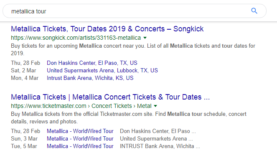The width and height of the screenshot is (277, 156).
Task: Open United Supermarkets Arena, Lubbock link
Action: point(102,70)
